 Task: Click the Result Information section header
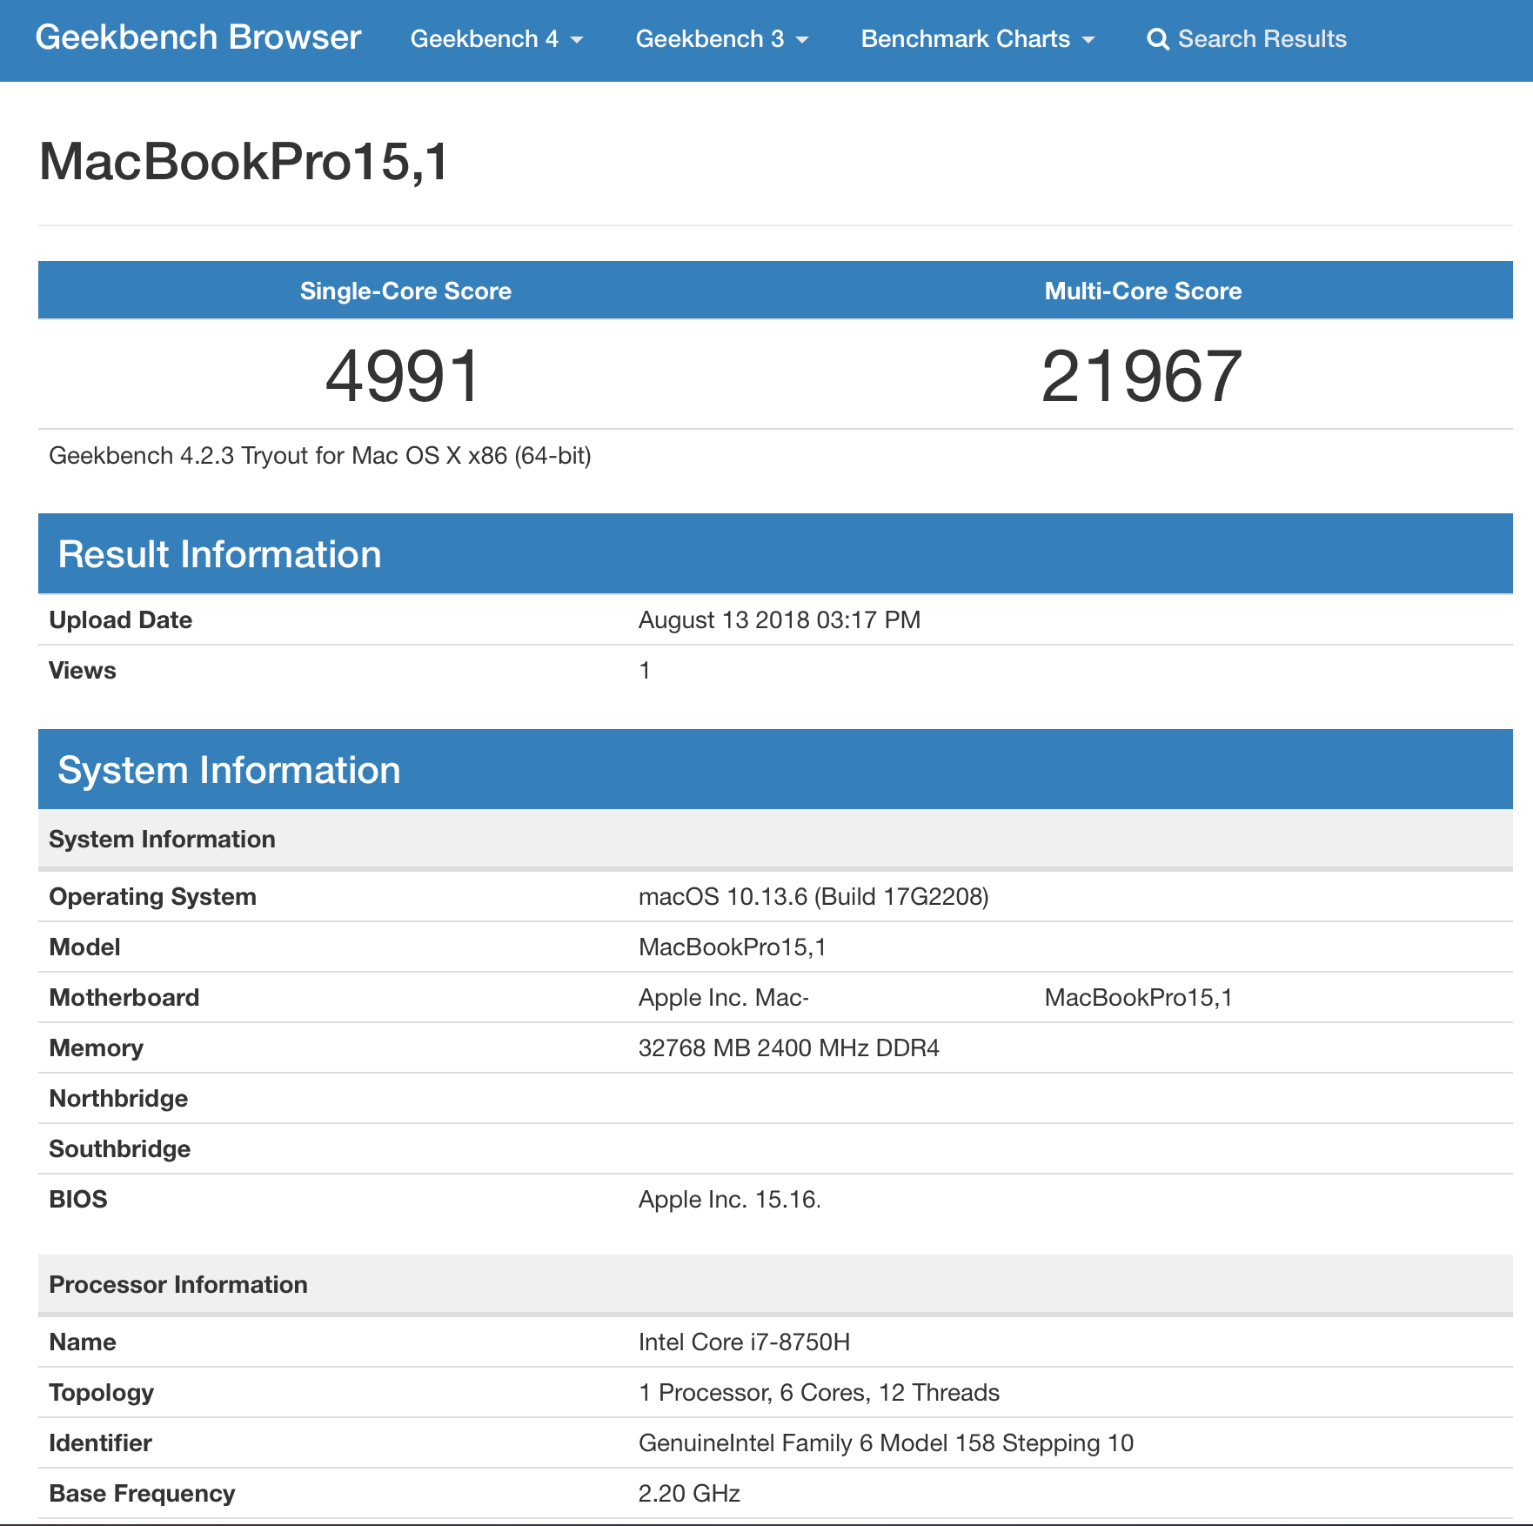point(775,553)
